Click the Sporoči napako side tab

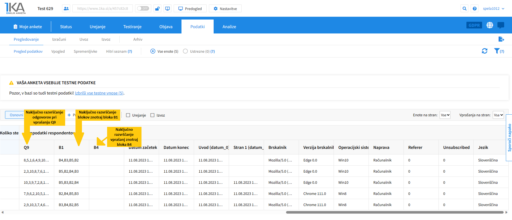(x=509, y=138)
